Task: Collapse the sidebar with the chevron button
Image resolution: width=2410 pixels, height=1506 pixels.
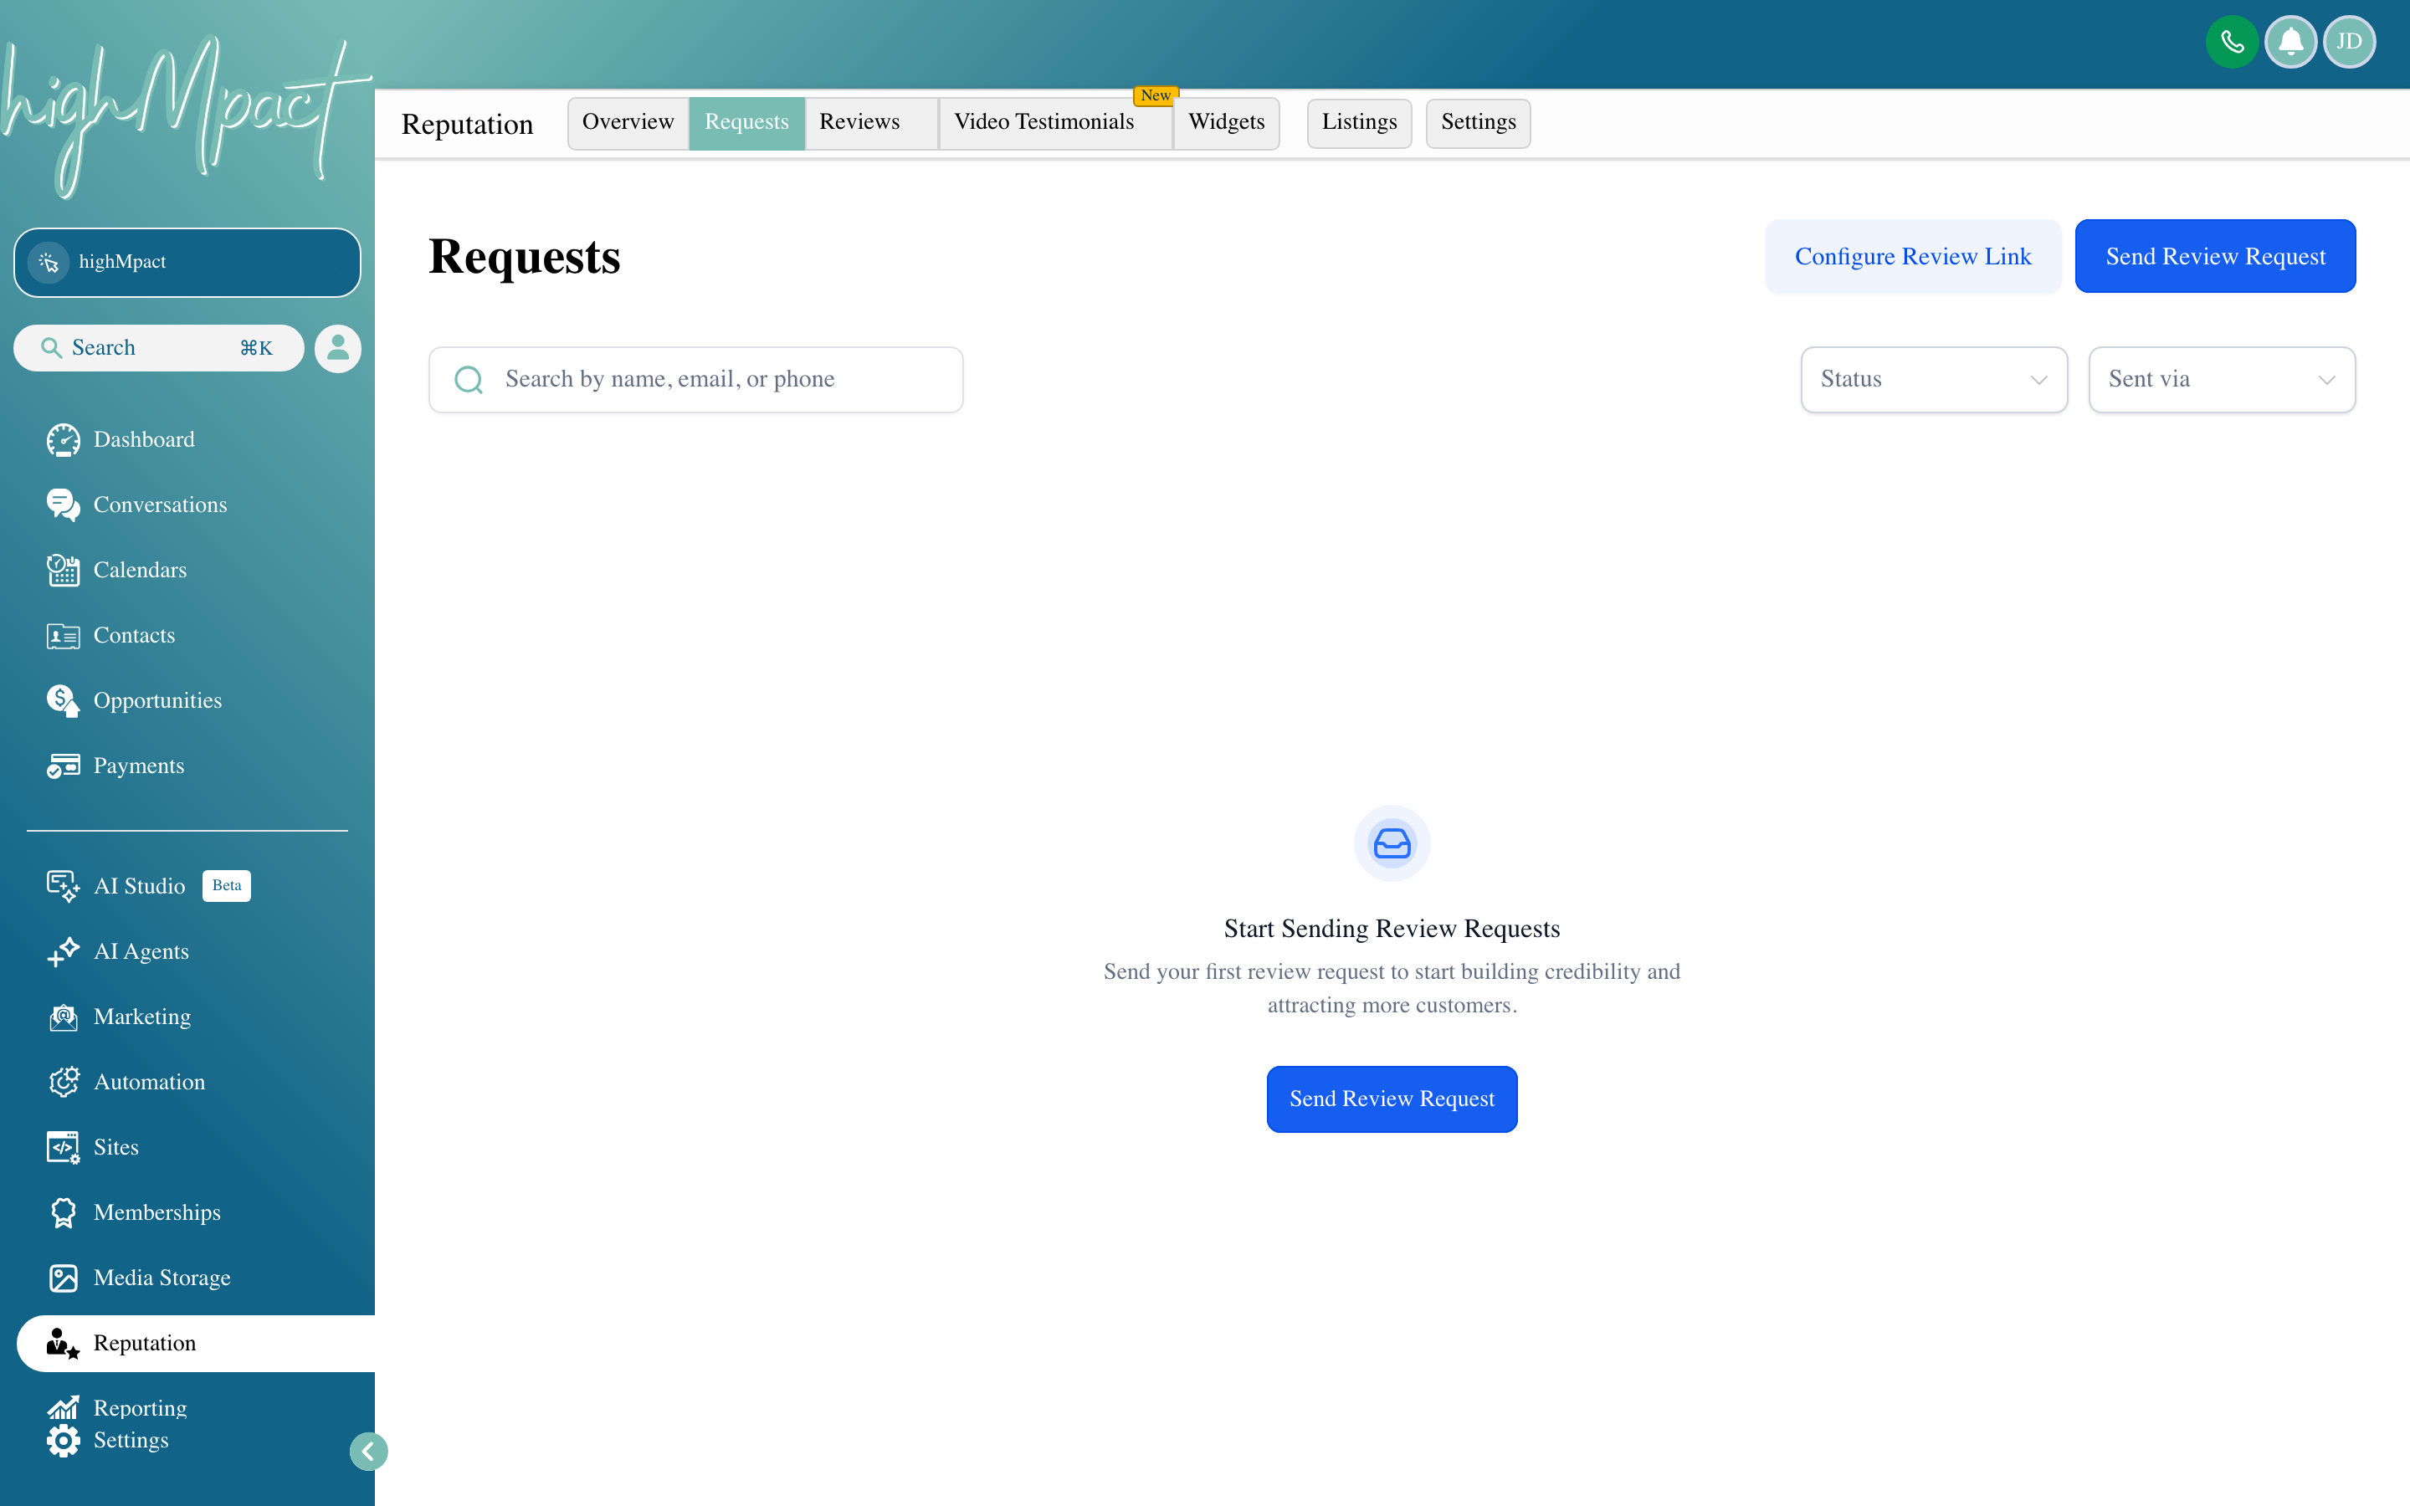Action: pyautogui.click(x=368, y=1452)
